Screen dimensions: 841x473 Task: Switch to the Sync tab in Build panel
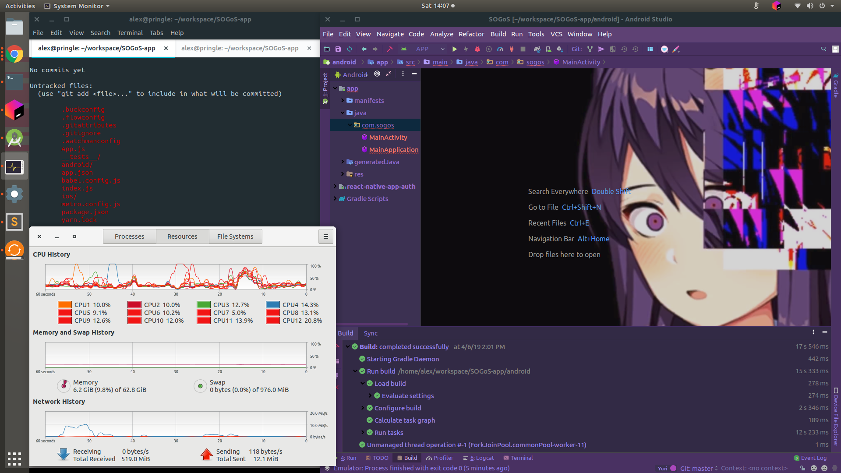pyautogui.click(x=371, y=333)
